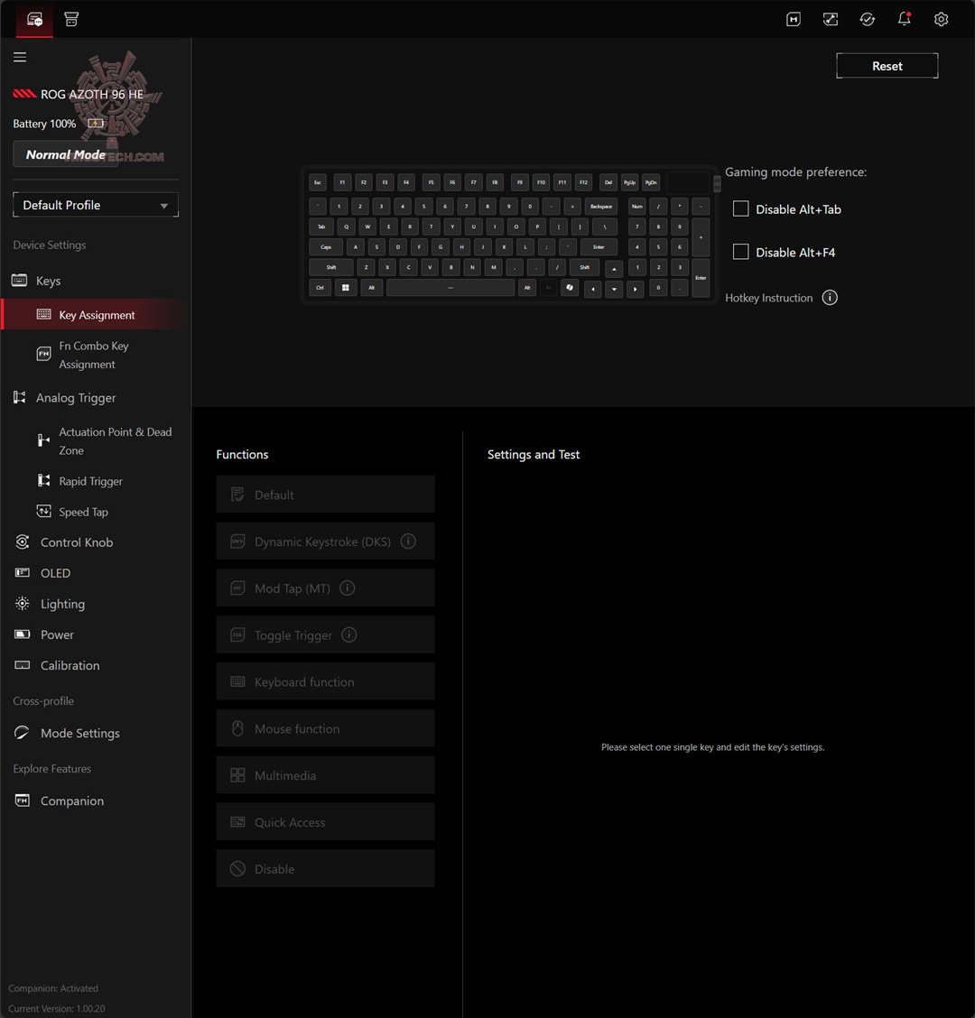
Task: Show info for Toggle Trigger
Action: click(348, 634)
